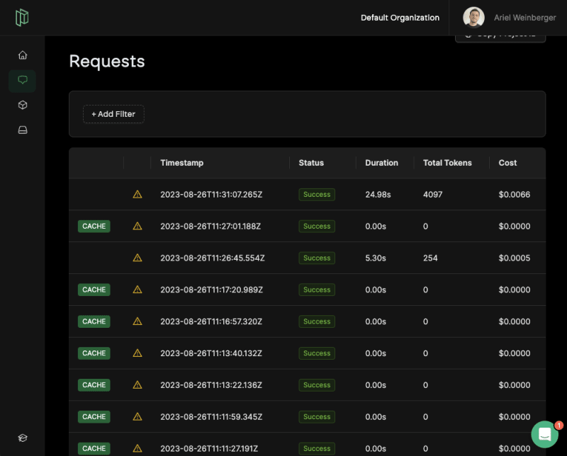Sort by the Status column header

pyautogui.click(x=311, y=163)
